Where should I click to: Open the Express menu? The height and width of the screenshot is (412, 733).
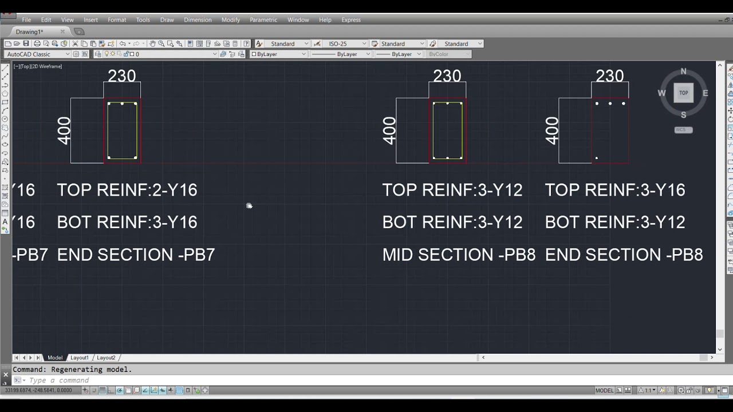click(351, 19)
